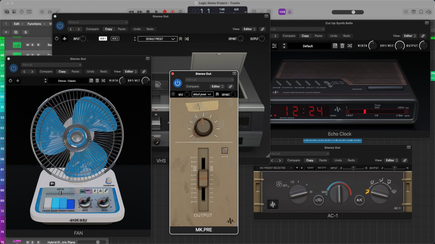
Task: Open View Editor dropdown in the FAN window
Action: (130, 72)
